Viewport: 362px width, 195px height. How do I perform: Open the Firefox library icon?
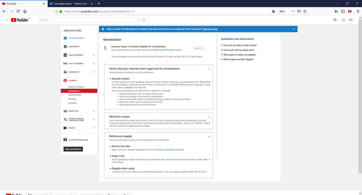336,11
